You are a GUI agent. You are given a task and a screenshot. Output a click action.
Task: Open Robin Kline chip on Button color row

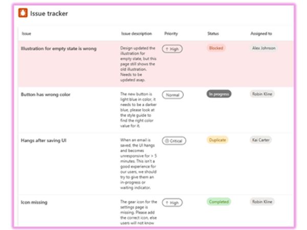pos(262,94)
